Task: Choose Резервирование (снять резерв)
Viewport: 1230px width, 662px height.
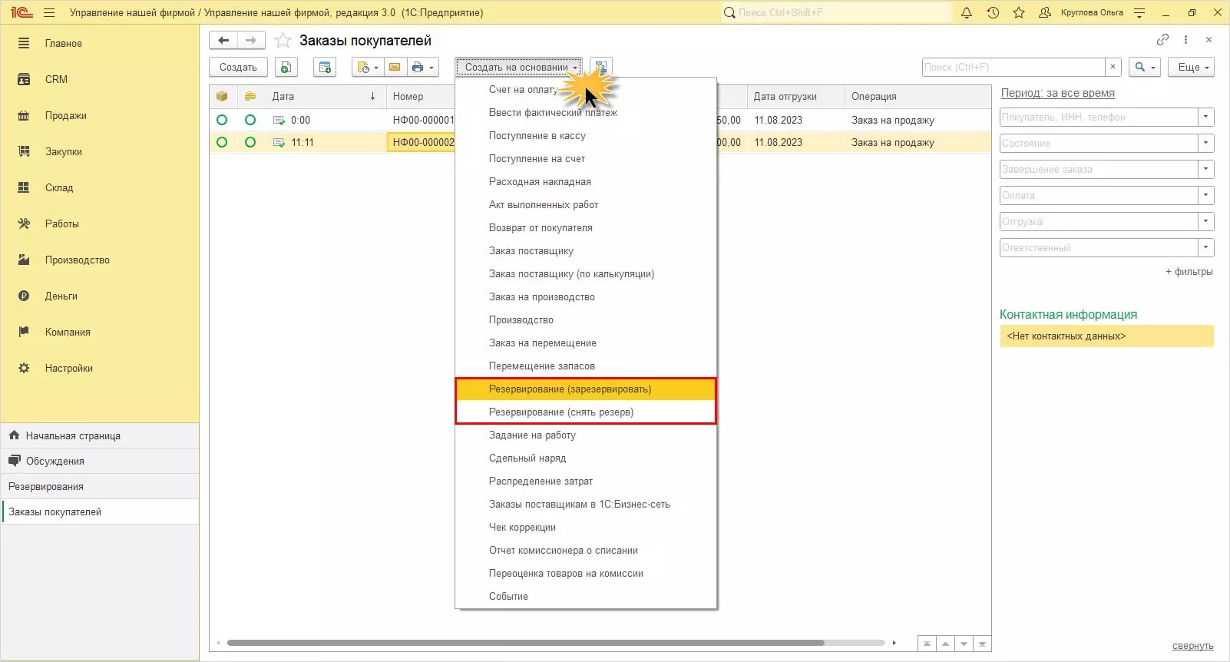Action: click(586, 412)
